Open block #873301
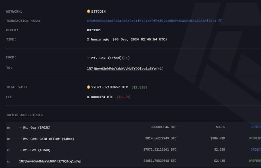 94,30
